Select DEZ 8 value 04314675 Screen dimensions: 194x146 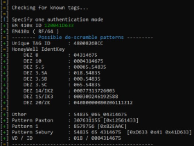(86, 55)
